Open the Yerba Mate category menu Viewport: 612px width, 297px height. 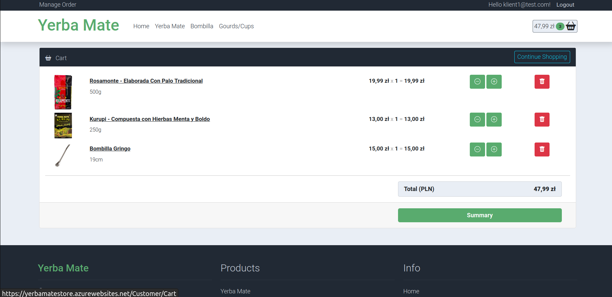(169, 26)
